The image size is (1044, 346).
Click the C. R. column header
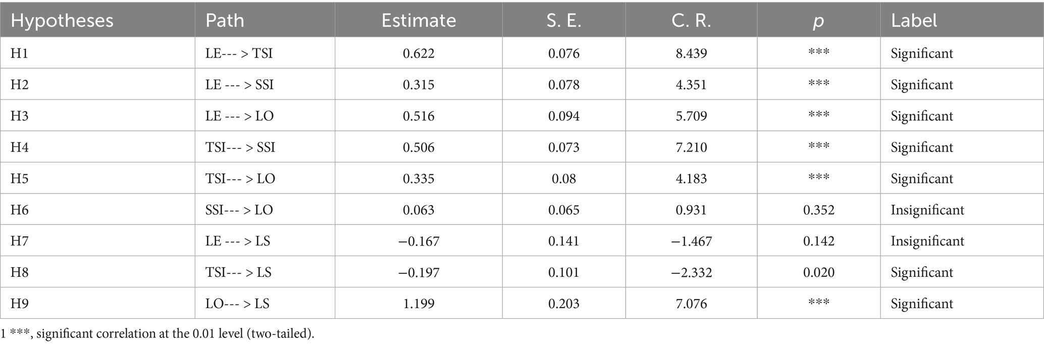tap(691, 21)
